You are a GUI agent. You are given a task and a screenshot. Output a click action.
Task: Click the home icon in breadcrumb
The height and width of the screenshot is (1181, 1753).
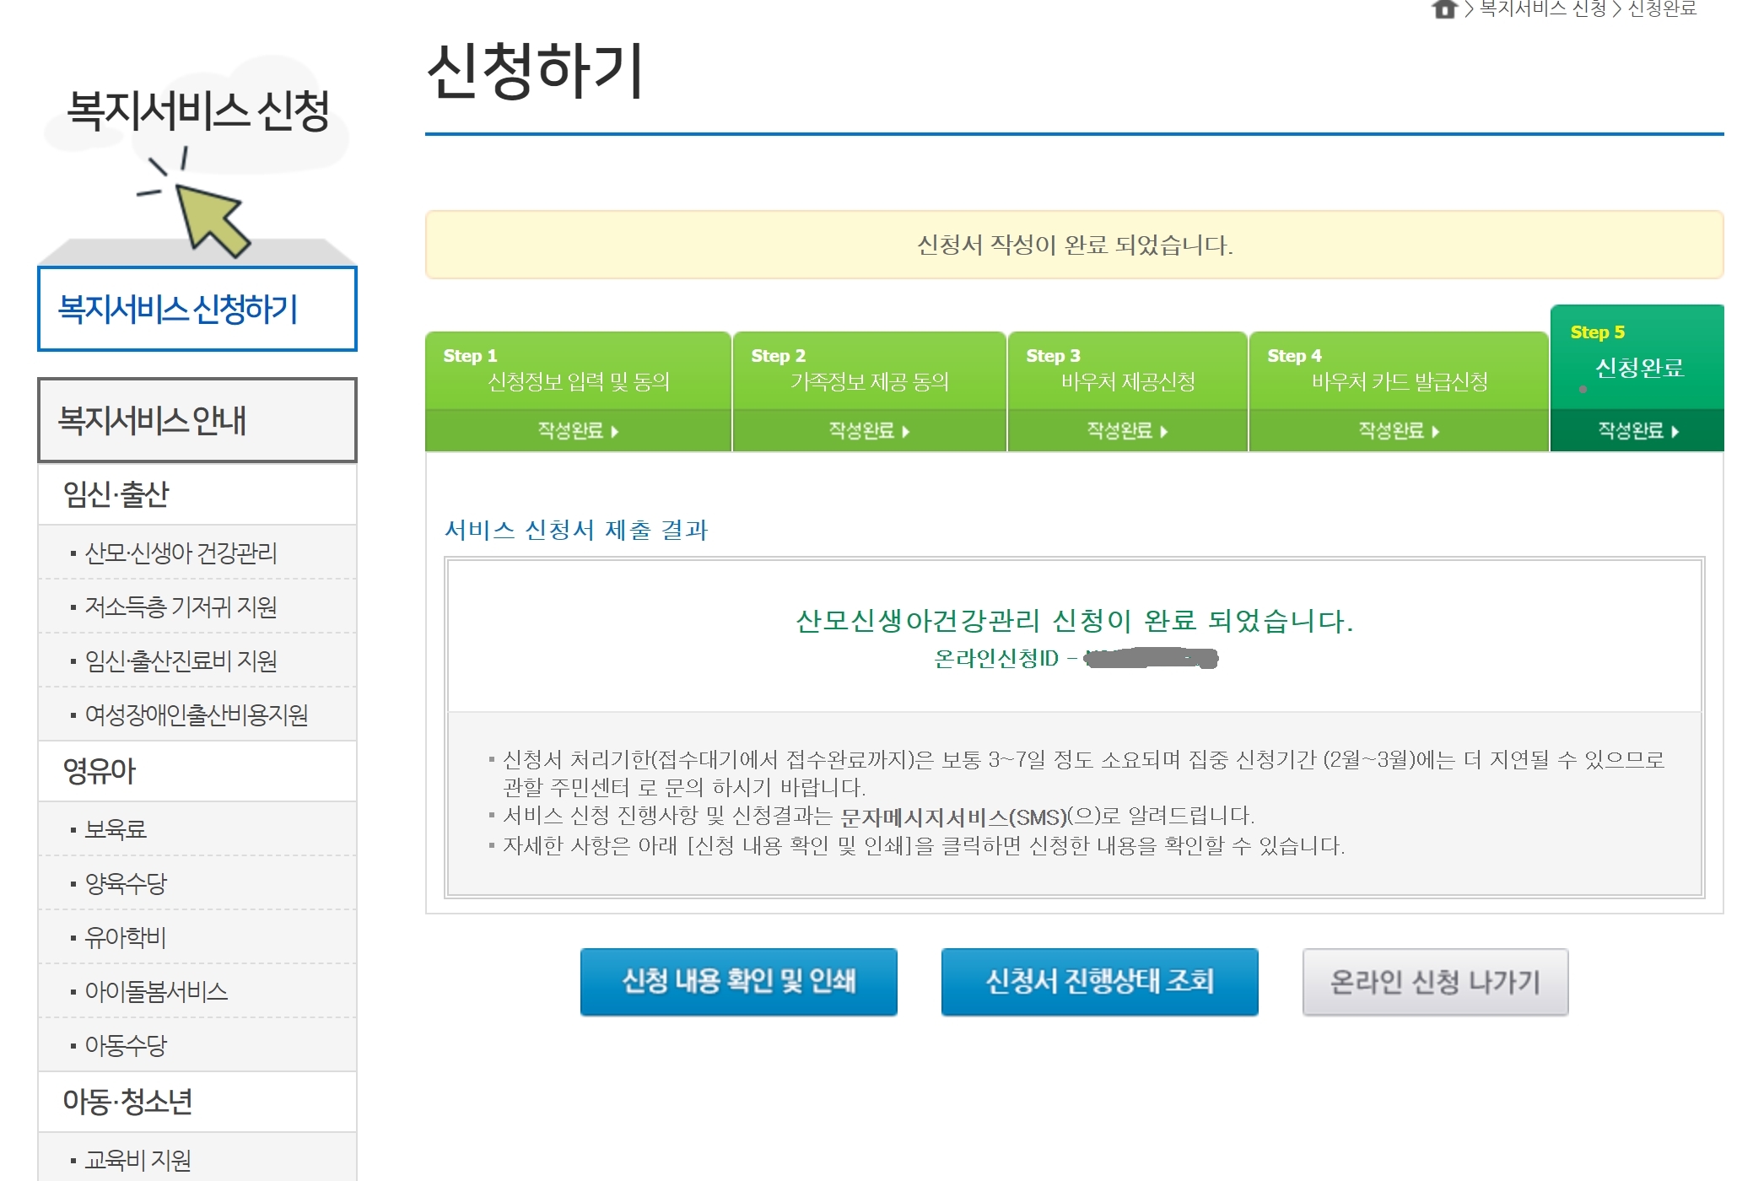(1443, 9)
